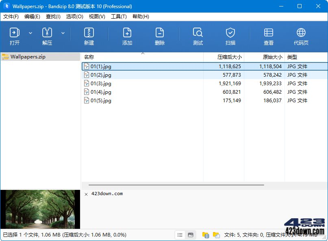
Task: Dismiss the 423down.com notice with x
Action: 86,194
